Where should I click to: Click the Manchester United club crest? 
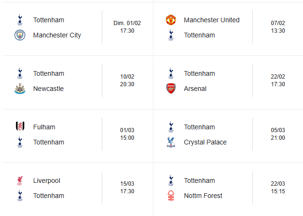tap(171, 20)
